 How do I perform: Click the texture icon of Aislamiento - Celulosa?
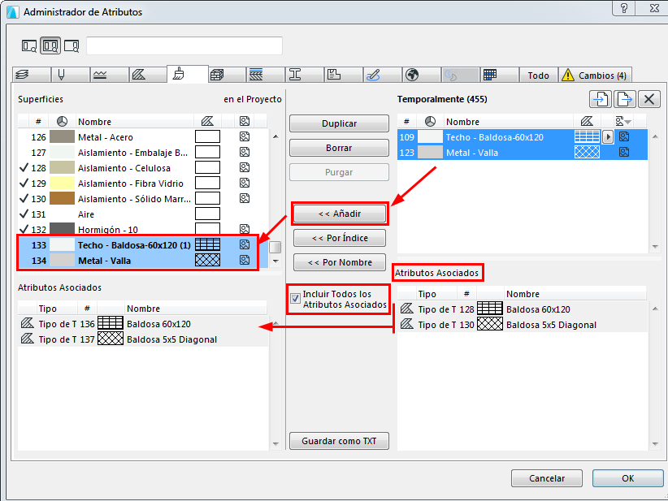tap(245, 168)
